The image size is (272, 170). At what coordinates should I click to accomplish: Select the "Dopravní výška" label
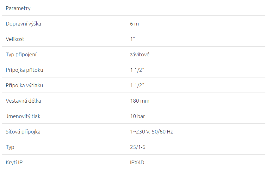point(23,24)
